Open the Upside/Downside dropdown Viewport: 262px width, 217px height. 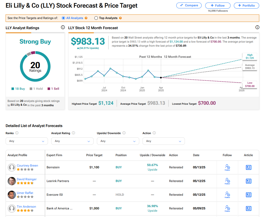click(x=118, y=141)
